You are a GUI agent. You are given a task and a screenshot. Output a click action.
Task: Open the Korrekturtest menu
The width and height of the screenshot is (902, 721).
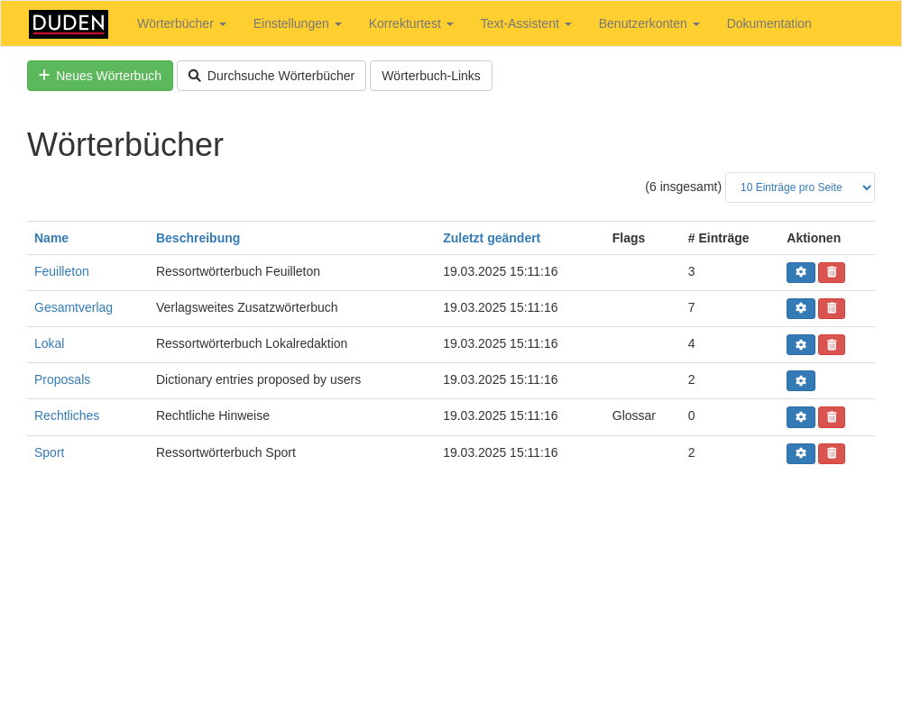[410, 23]
